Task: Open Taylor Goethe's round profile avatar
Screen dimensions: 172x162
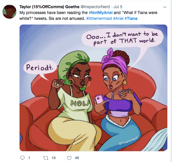Action: (x=9, y=12)
